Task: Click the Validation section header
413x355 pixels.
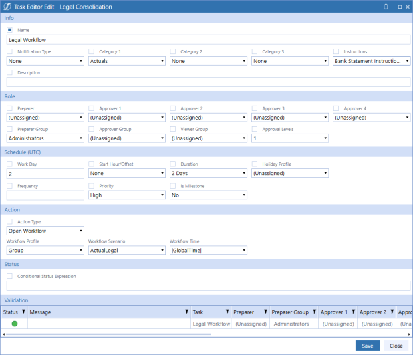Action: (206, 300)
